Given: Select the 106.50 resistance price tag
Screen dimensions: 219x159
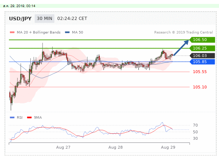Looking at the screenshot, I should (x=202, y=40).
